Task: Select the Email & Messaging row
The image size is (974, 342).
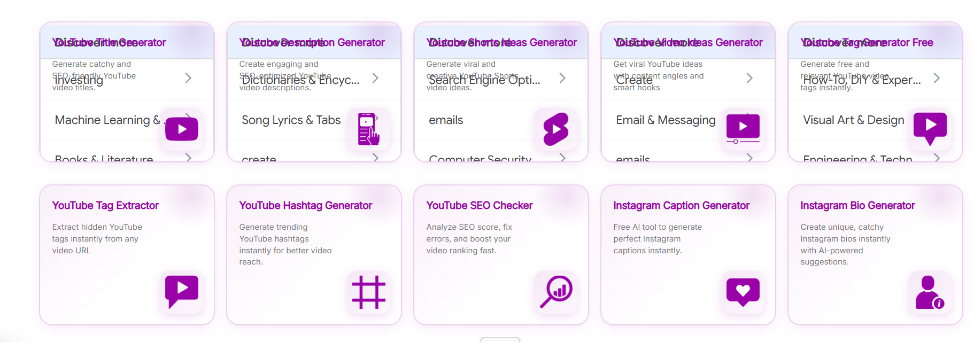Action: [688, 120]
